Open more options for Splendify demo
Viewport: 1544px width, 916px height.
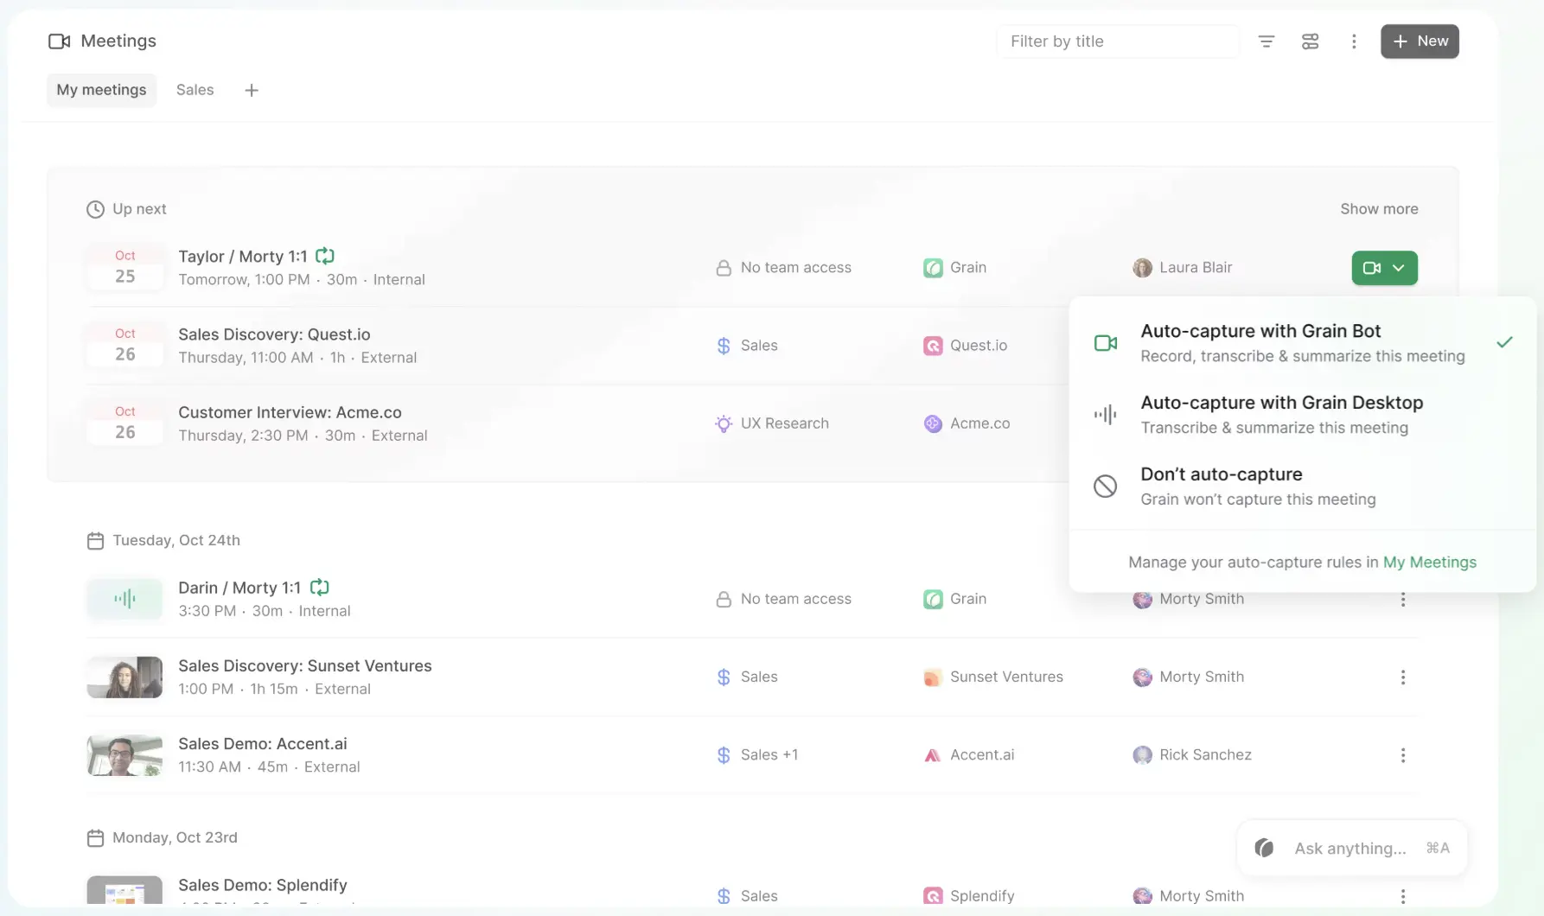(x=1403, y=896)
